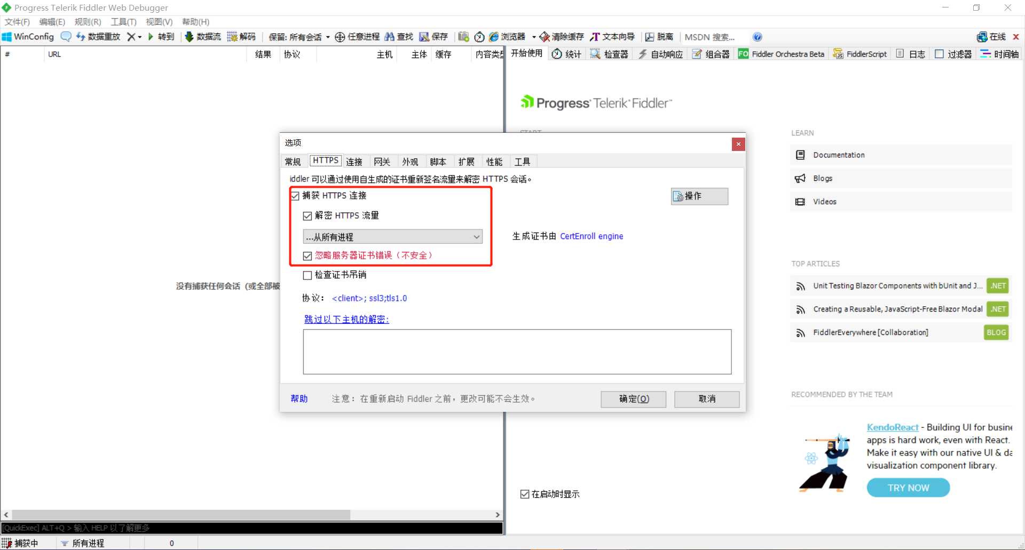Click the 帮助 help link in dialog
The image size is (1025, 550).
click(299, 398)
